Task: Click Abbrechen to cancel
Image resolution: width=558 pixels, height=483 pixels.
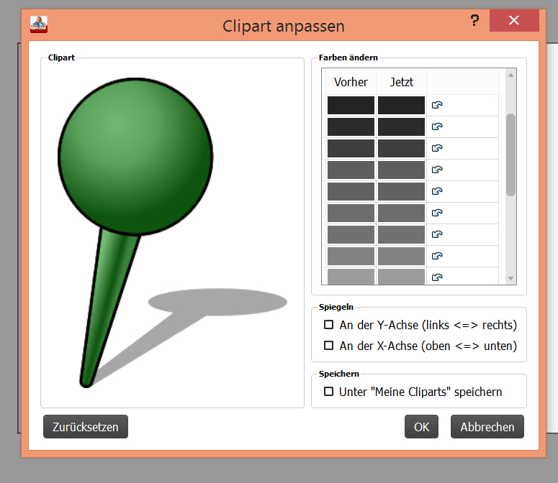Action: (x=487, y=426)
